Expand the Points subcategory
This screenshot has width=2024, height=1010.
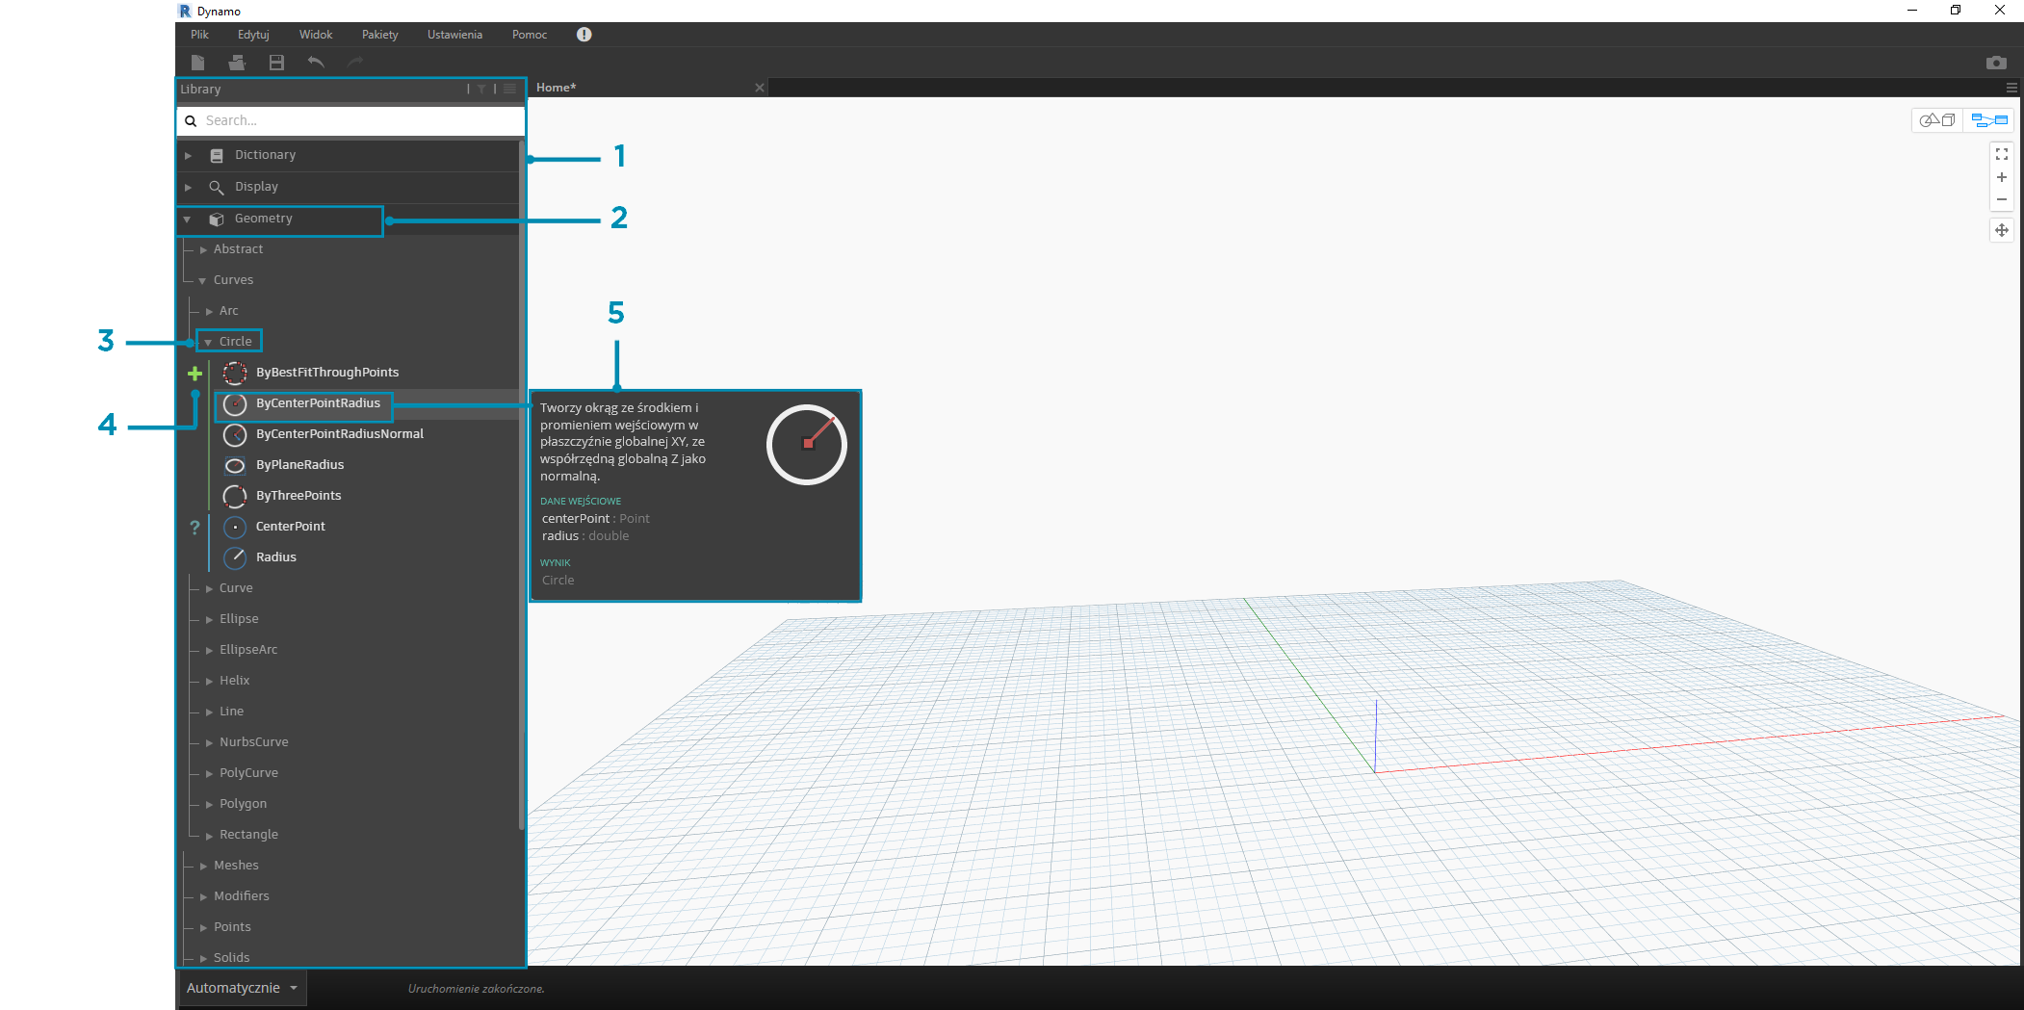203,928
